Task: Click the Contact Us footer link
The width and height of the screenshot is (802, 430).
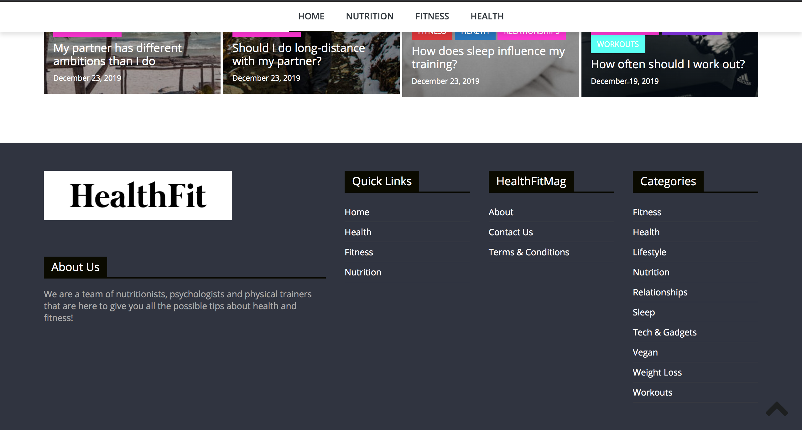Action: [x=511, y=232]
